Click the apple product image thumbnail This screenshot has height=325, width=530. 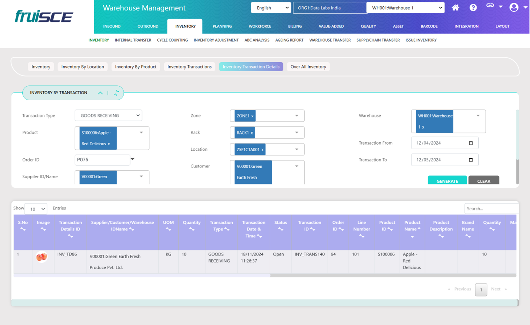42,257
